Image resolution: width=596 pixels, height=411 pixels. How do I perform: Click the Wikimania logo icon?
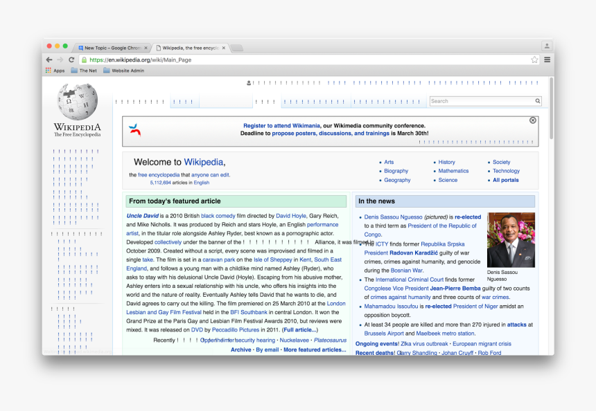click(135, 129)
